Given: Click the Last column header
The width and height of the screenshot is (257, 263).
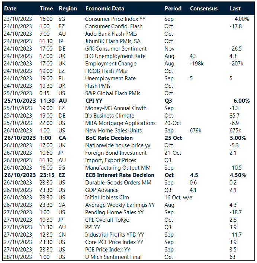Looking at the screenshot, I should (x=235, y=8).
